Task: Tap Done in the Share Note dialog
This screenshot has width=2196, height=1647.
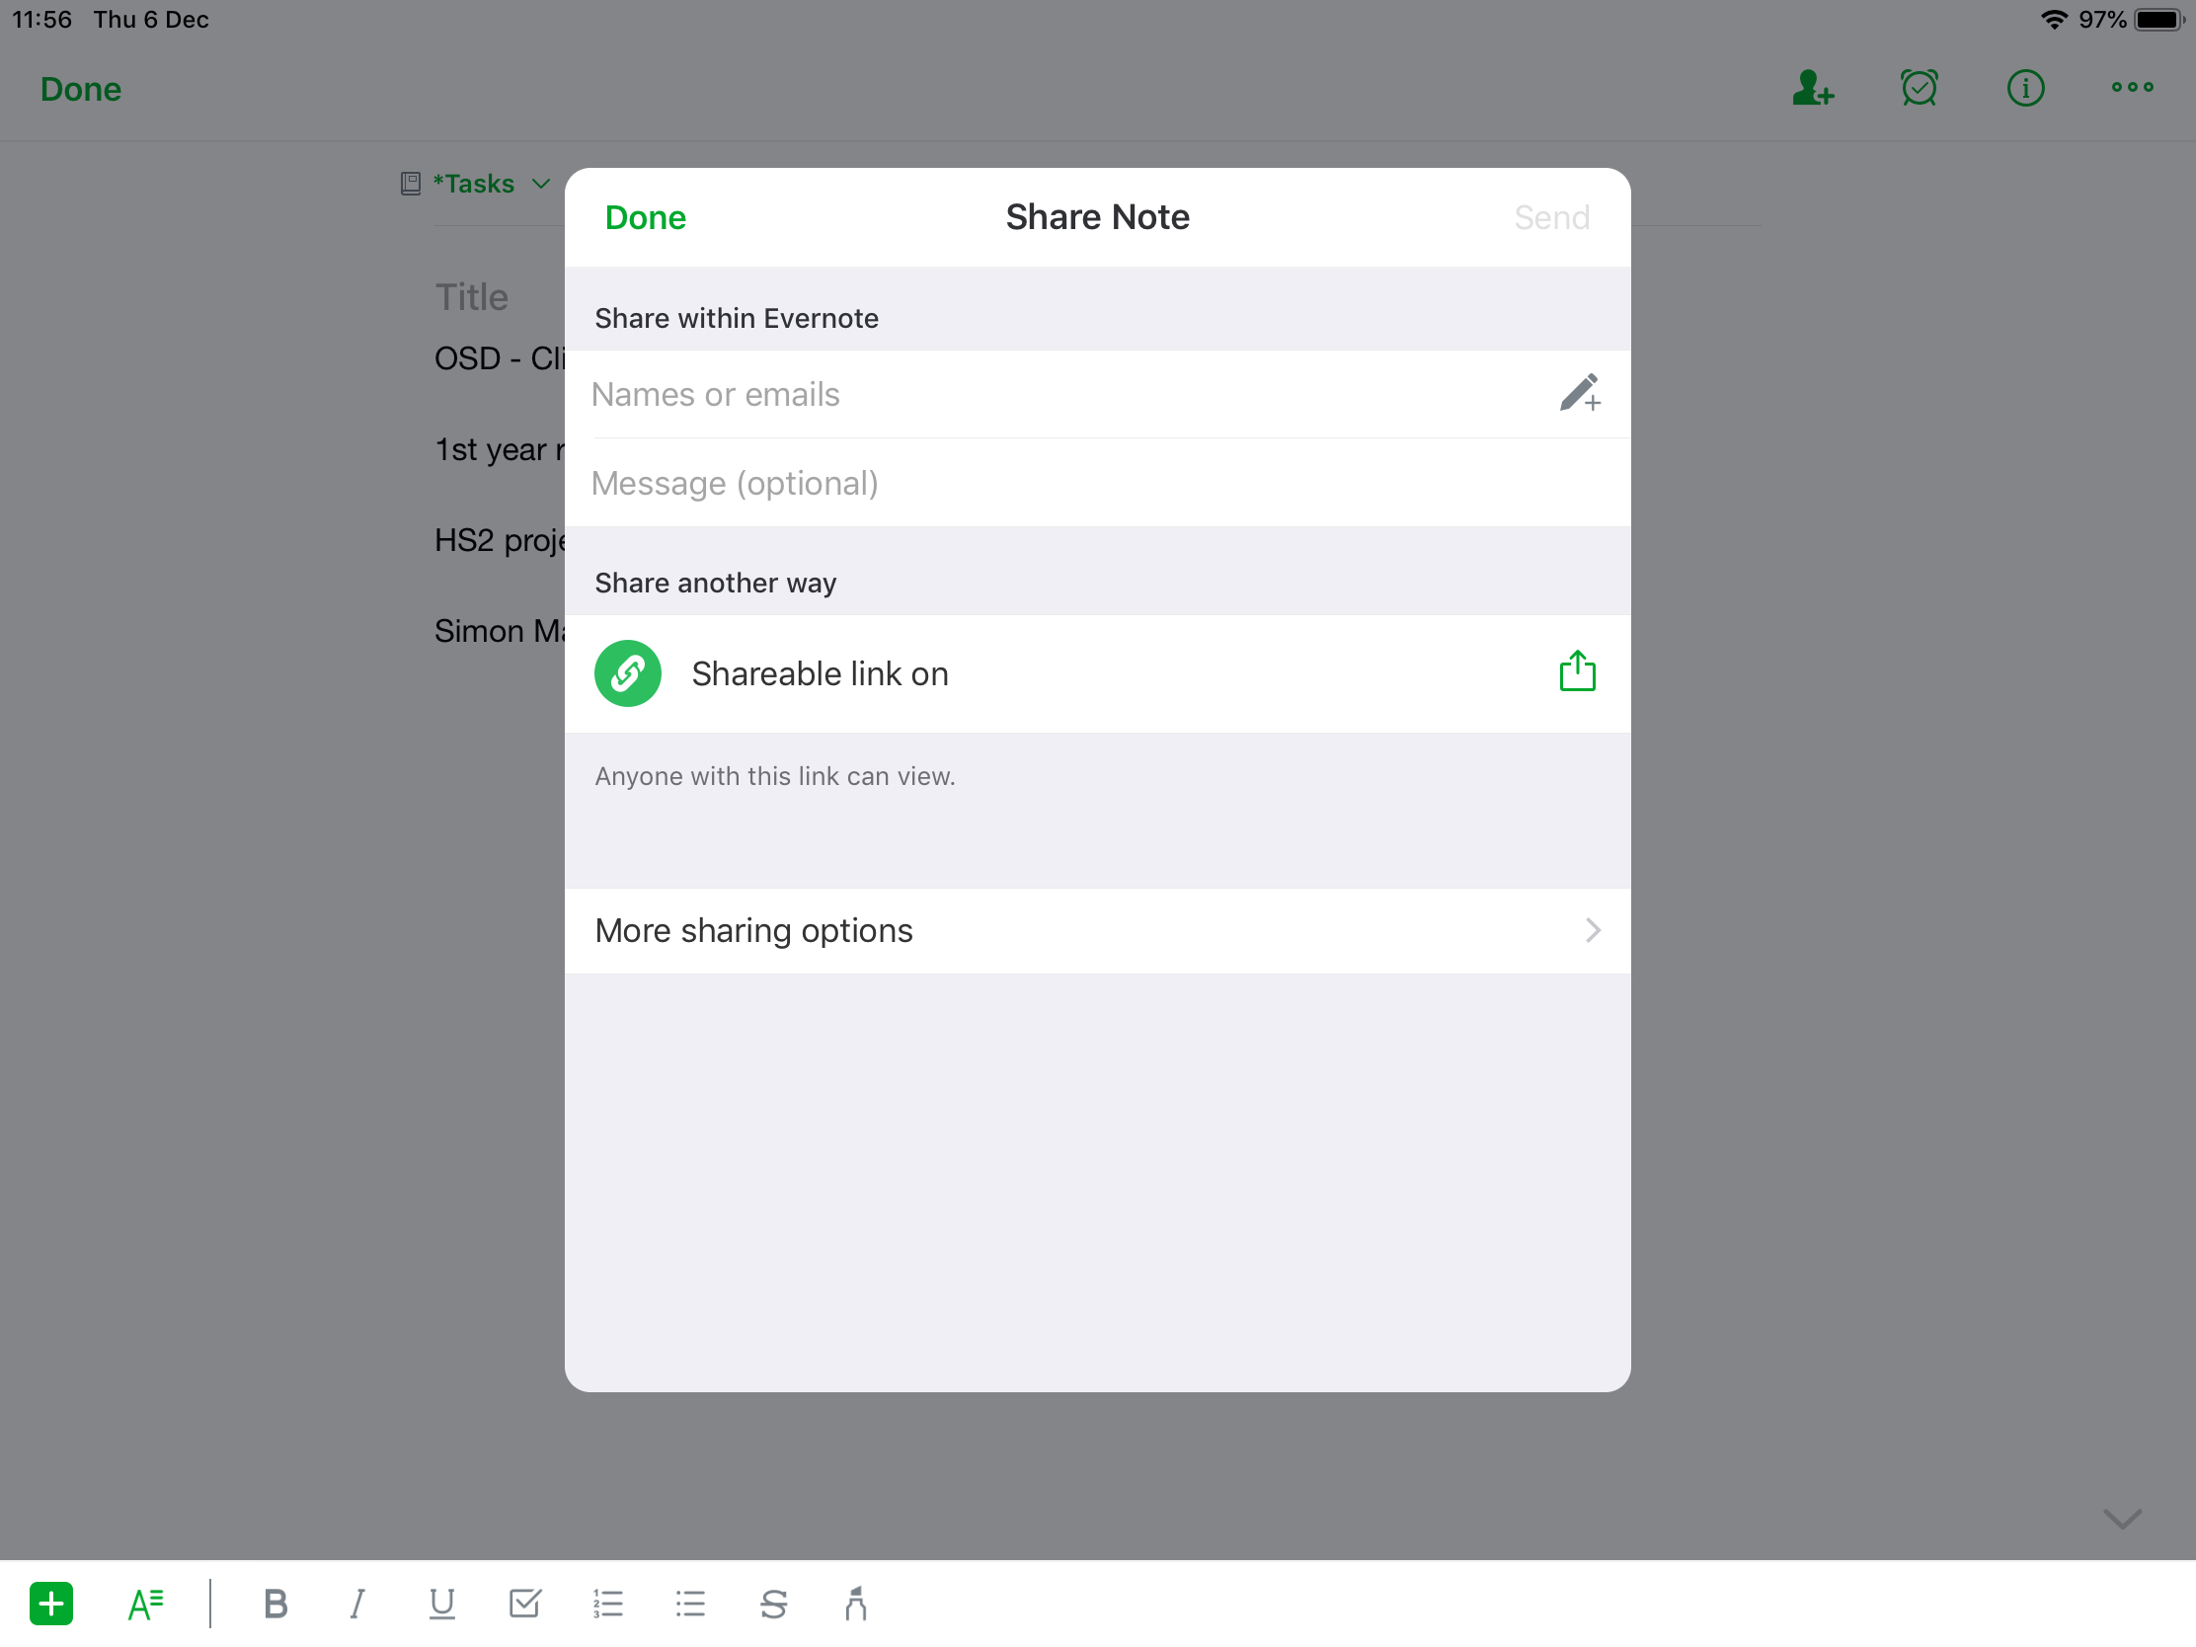Action: tap(646, 217)
